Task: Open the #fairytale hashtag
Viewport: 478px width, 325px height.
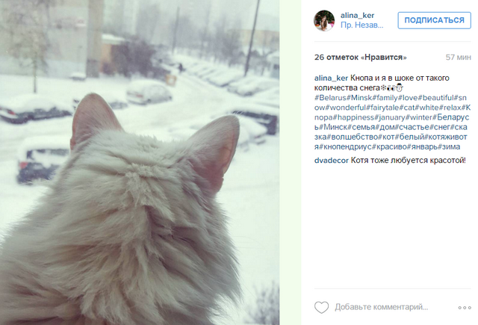Action: pos(382,108)
